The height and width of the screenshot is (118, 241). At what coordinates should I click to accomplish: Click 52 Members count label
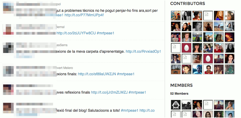pos(179,94)
